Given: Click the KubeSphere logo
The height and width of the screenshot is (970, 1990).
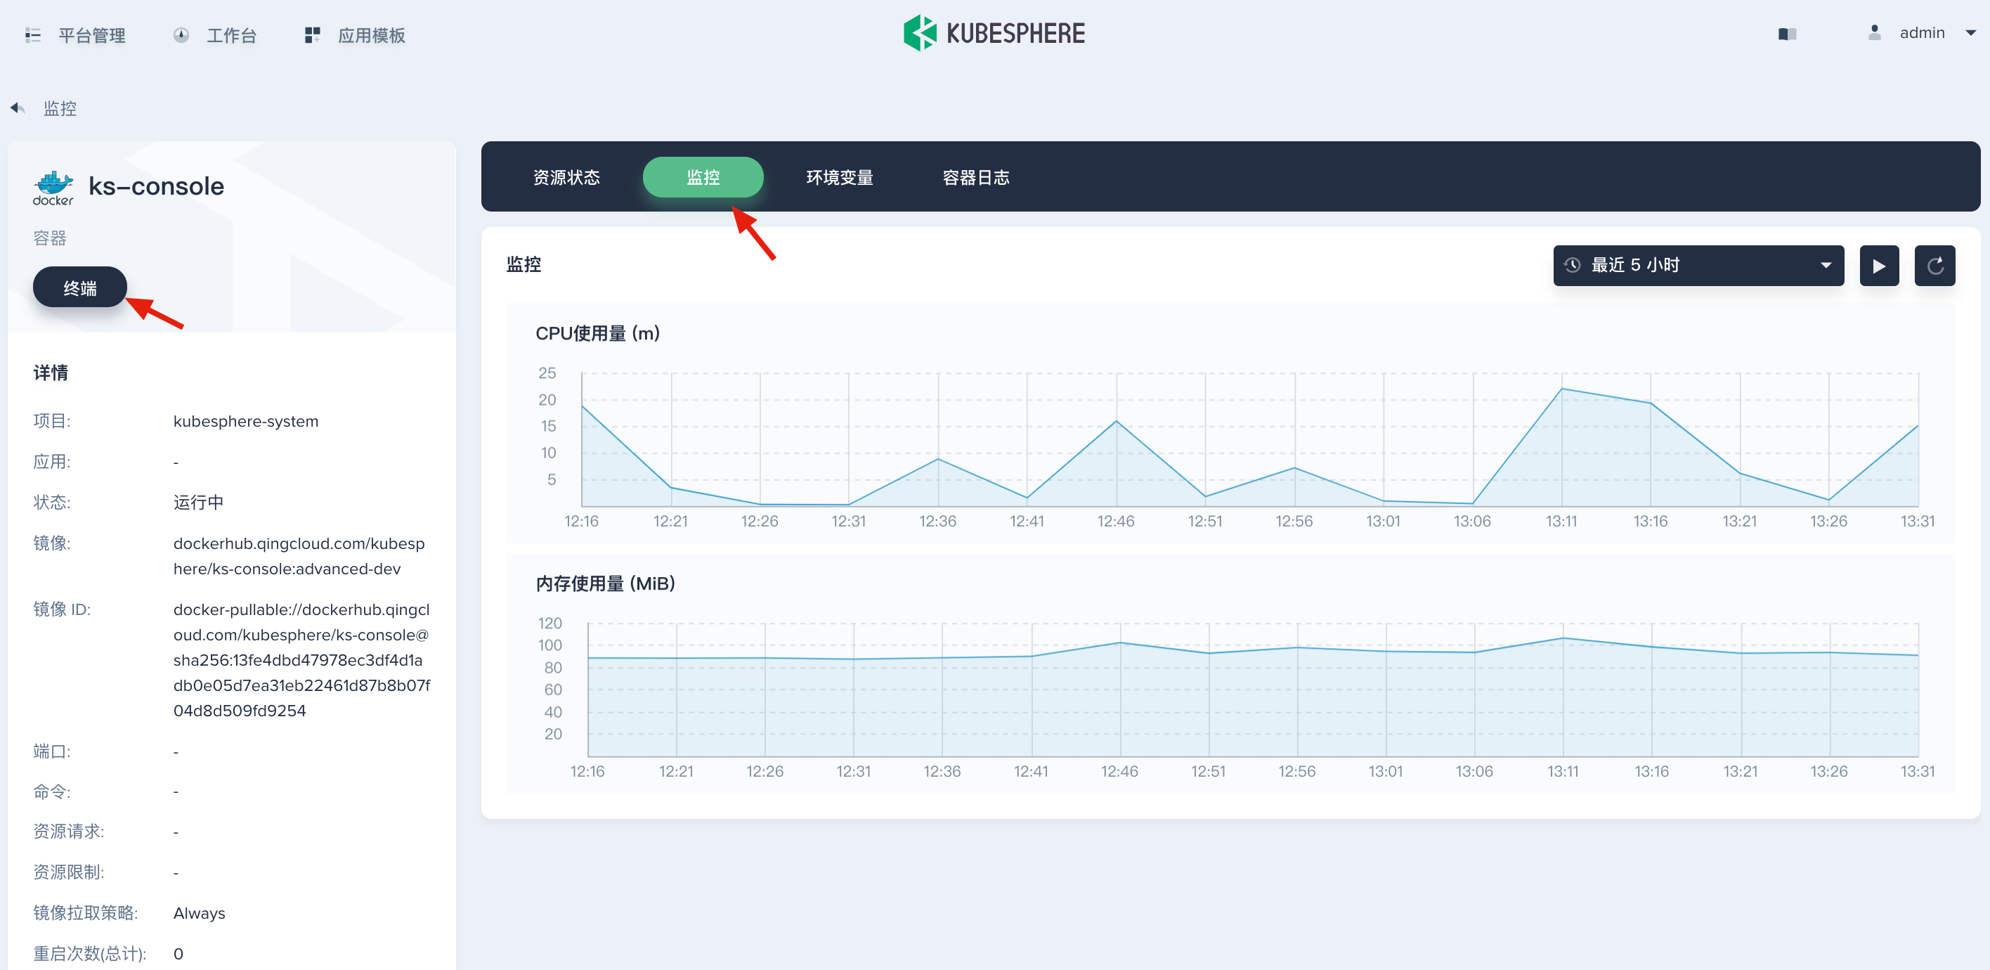Looking at the screenshot, I should point(994,33).
